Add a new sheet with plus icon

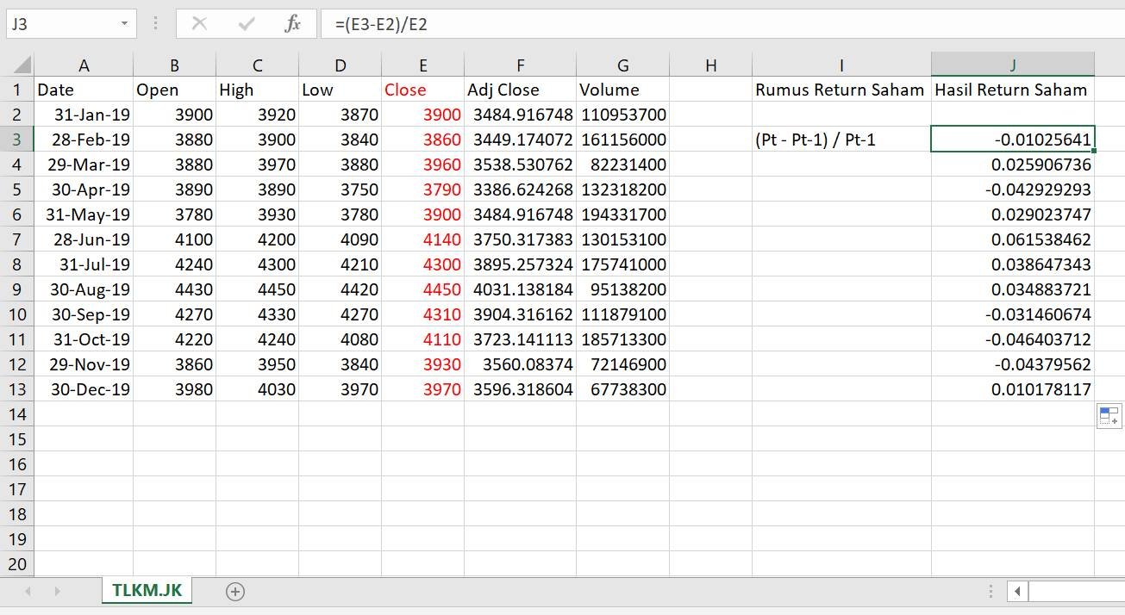point(234,591)
